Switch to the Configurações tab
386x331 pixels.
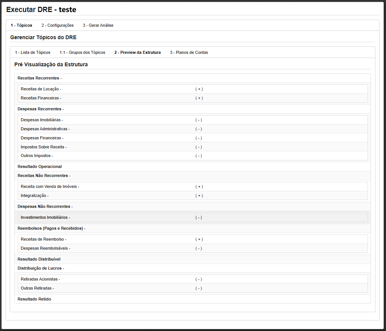[57, 25]
